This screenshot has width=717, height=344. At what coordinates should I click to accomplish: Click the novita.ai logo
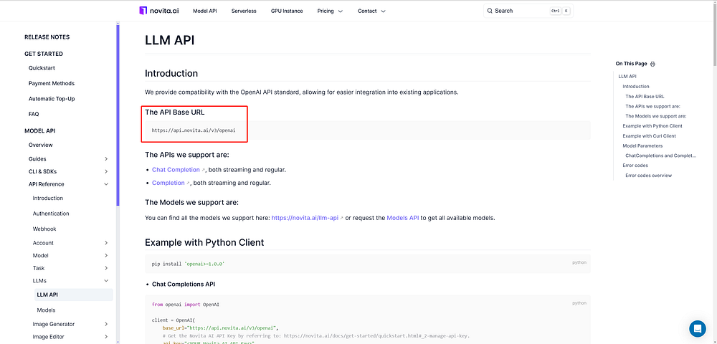158,11
